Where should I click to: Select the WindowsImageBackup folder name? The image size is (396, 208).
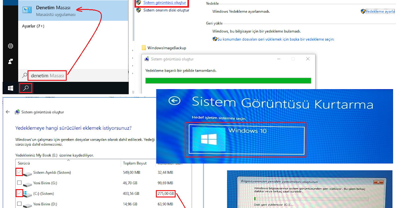167,48
